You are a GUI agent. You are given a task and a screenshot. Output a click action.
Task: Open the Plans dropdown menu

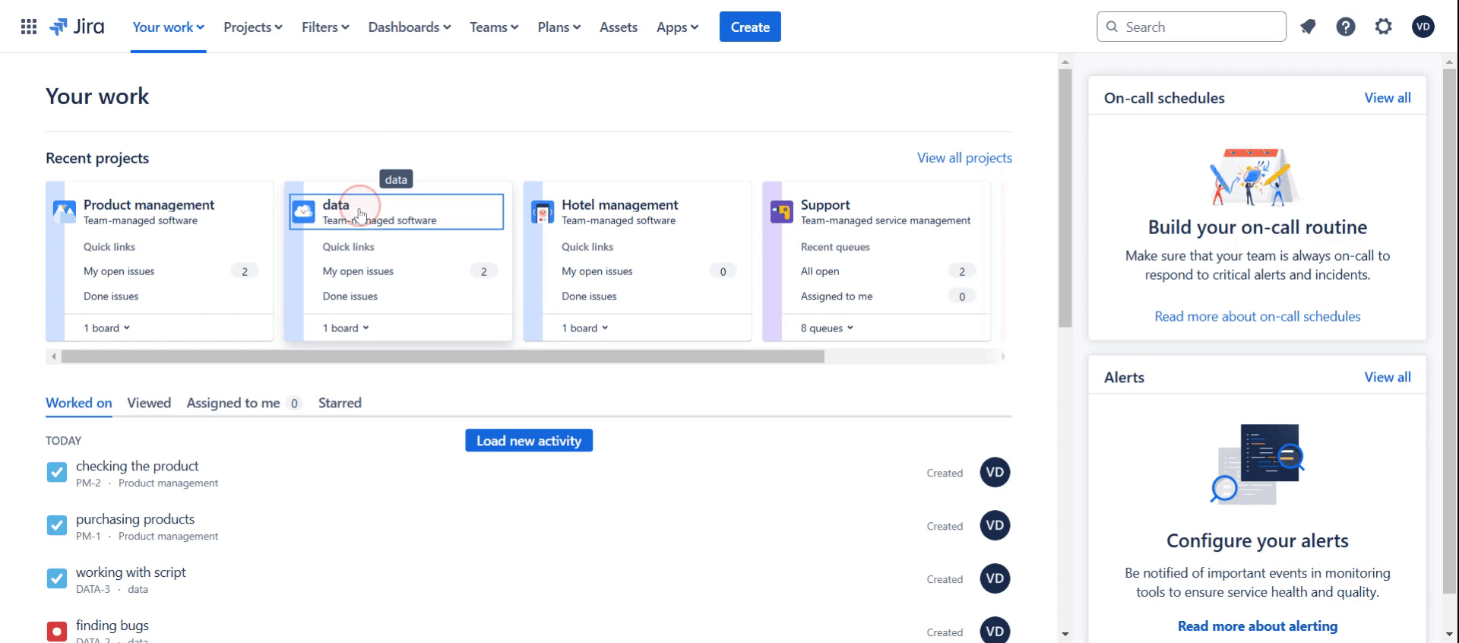559,27
